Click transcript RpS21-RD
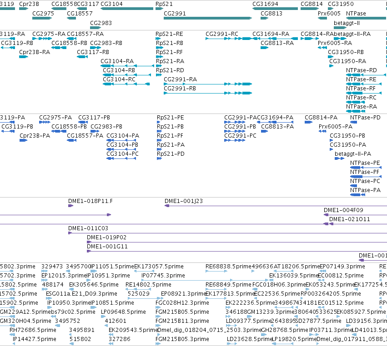Image resolution: width=387 pixels, height=346 pixels. (159, 75)
